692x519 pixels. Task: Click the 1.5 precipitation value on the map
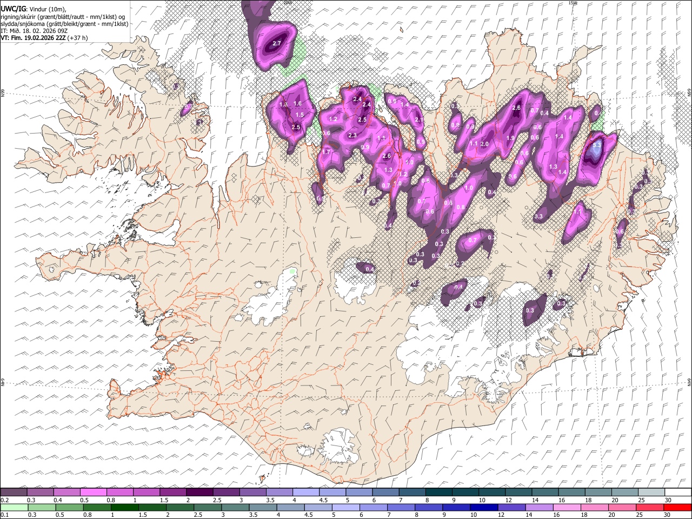click(300, 115)
